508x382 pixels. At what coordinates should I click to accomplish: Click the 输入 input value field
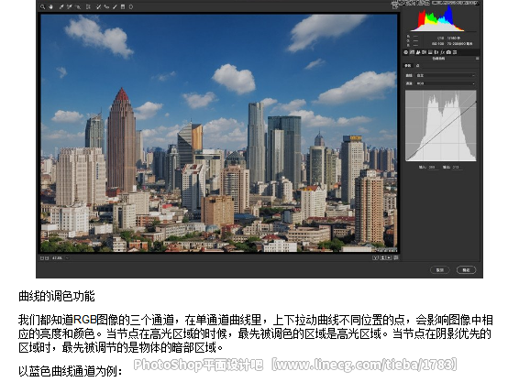coord(433,167)
